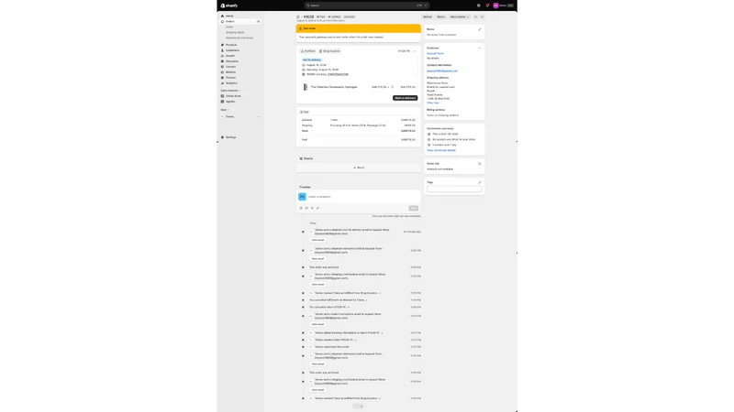The width and height of the screenshot is (734, 412).
Task: Mention a staff member in the comment
Action: [306, 209]
